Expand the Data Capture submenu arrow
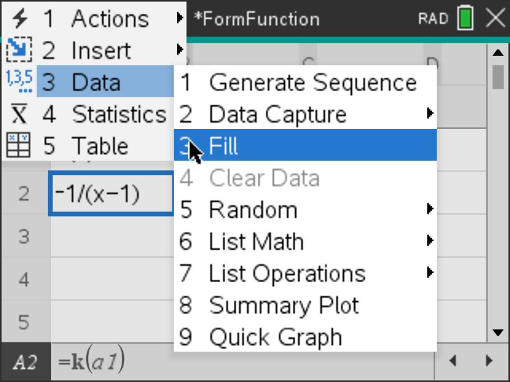The image size is (510, 382). [x=429, y=113]
